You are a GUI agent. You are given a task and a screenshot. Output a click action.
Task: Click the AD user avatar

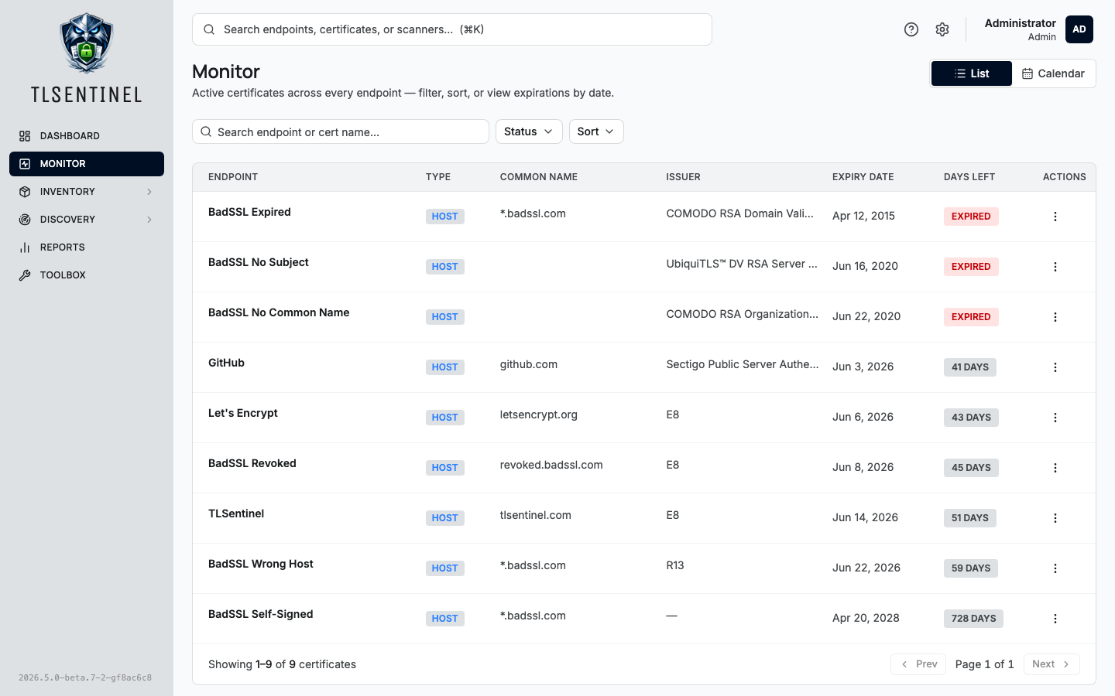pyautogui.click(x=1079, y=29)
